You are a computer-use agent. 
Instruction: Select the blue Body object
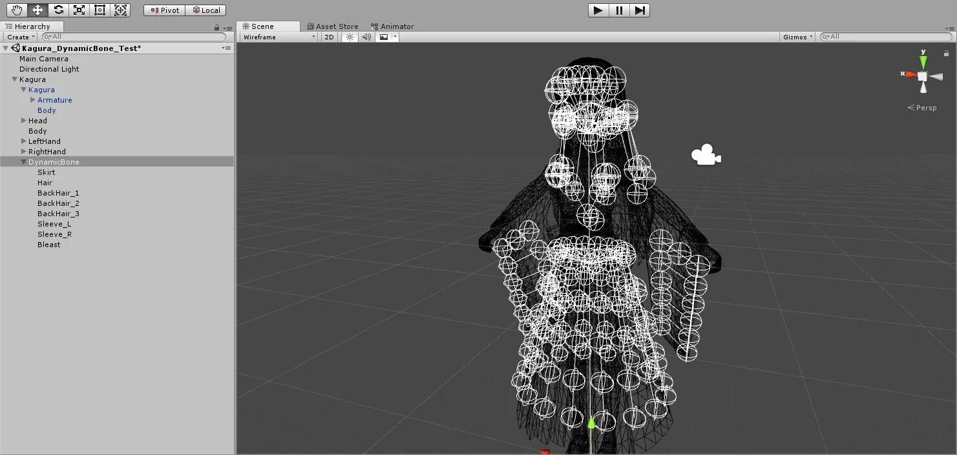(x=47, y=110)
